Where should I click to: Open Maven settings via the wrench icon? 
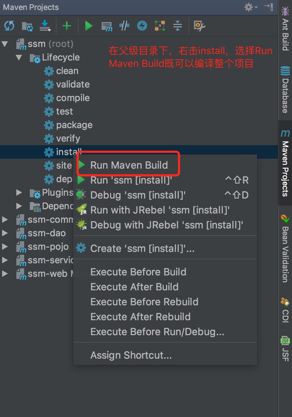click(x=198, y=26)
